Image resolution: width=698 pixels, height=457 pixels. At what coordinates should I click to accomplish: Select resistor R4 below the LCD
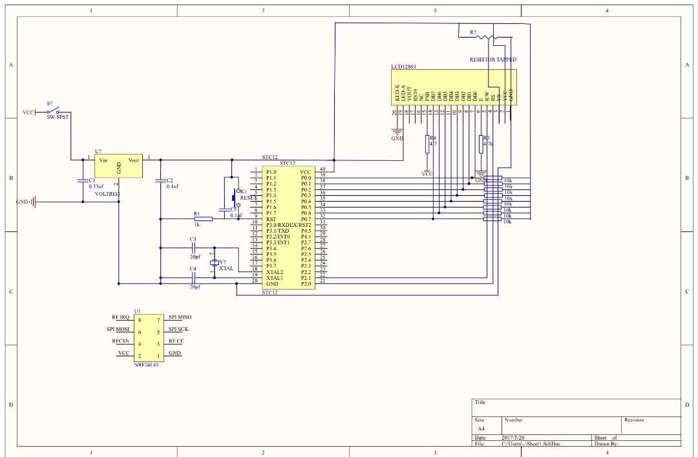[427, 144]
